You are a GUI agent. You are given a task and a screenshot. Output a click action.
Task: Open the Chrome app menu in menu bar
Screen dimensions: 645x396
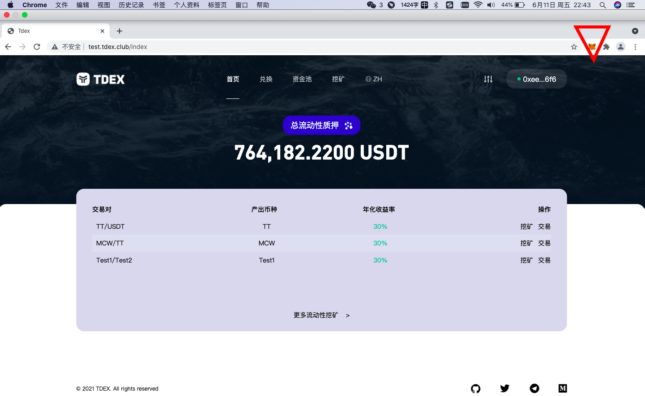(x=35, y=5)
